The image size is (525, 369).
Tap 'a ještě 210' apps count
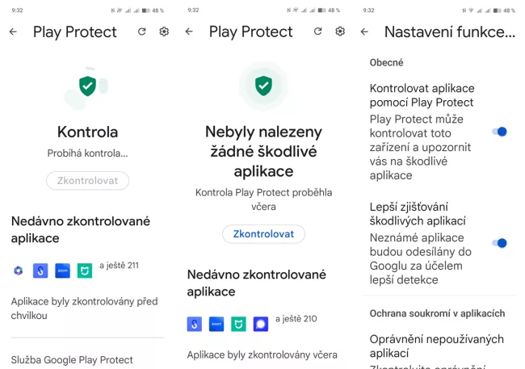click(x=296, y=319)
